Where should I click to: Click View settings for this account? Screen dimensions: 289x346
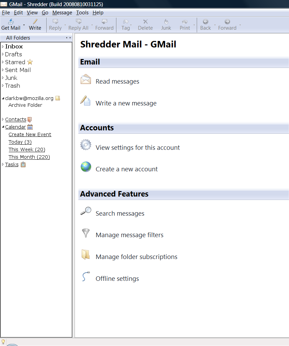click(138, 147)
